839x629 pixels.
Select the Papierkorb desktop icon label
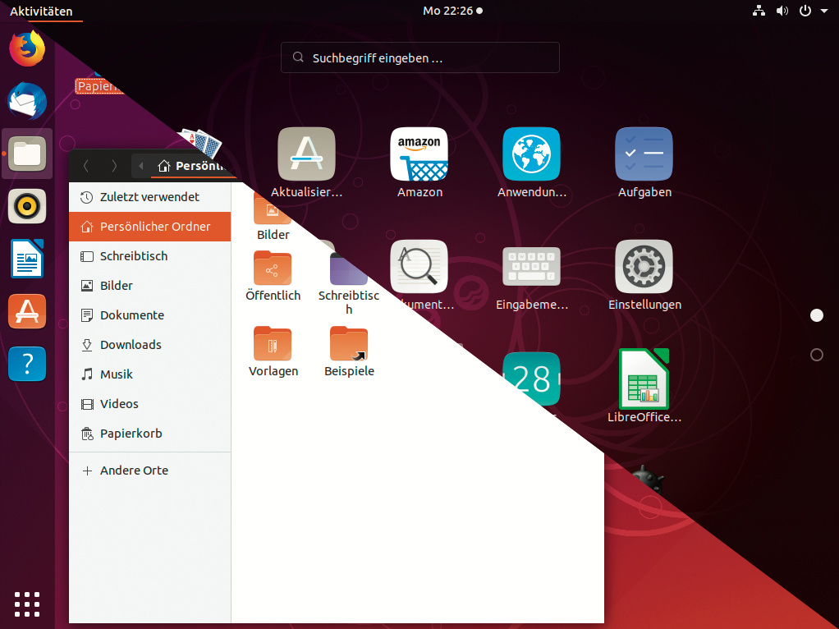point(97,86)
